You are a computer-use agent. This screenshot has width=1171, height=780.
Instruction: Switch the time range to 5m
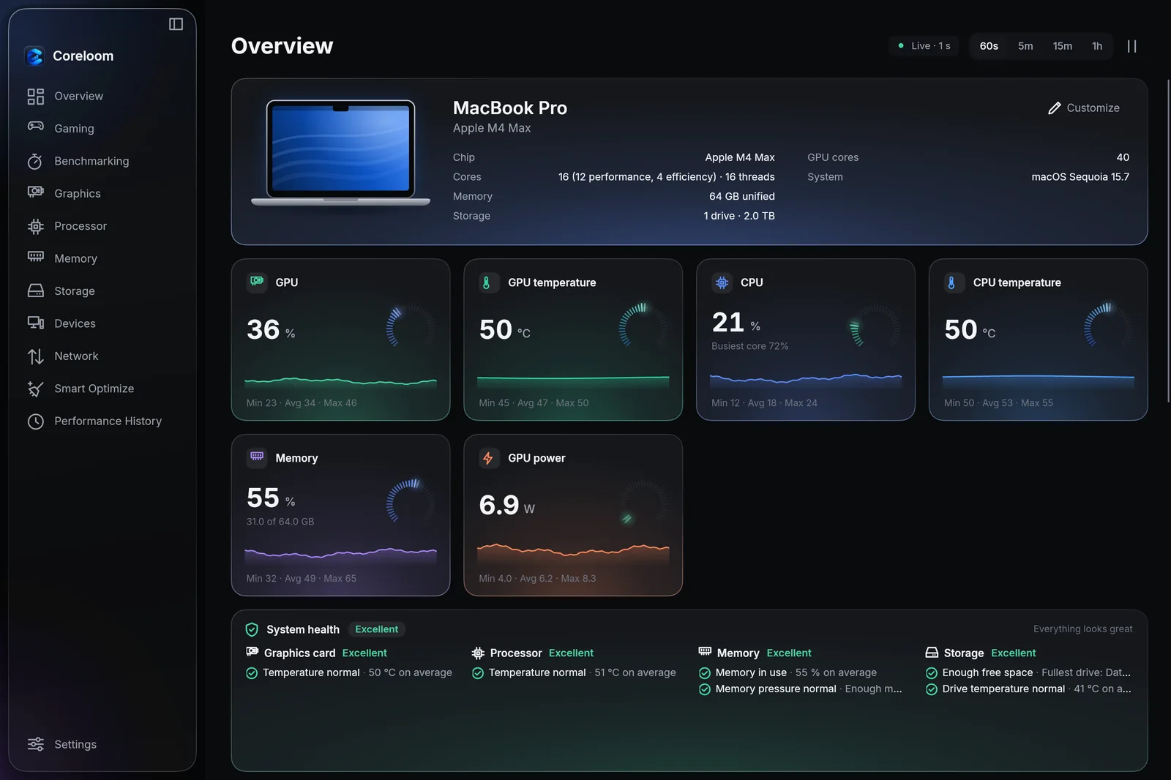pos(1025,46)
